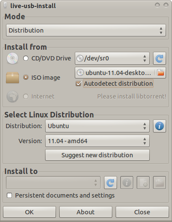Confirm with the OK button
This screenshot has width=172, height=222.
29,212
